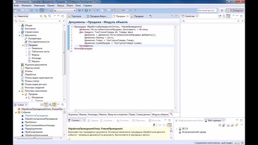The width and height of the screenshot is (258, 145).
Task: Collapse the События node in Схема
Action: pyautogui.click(x=16, y=112)
